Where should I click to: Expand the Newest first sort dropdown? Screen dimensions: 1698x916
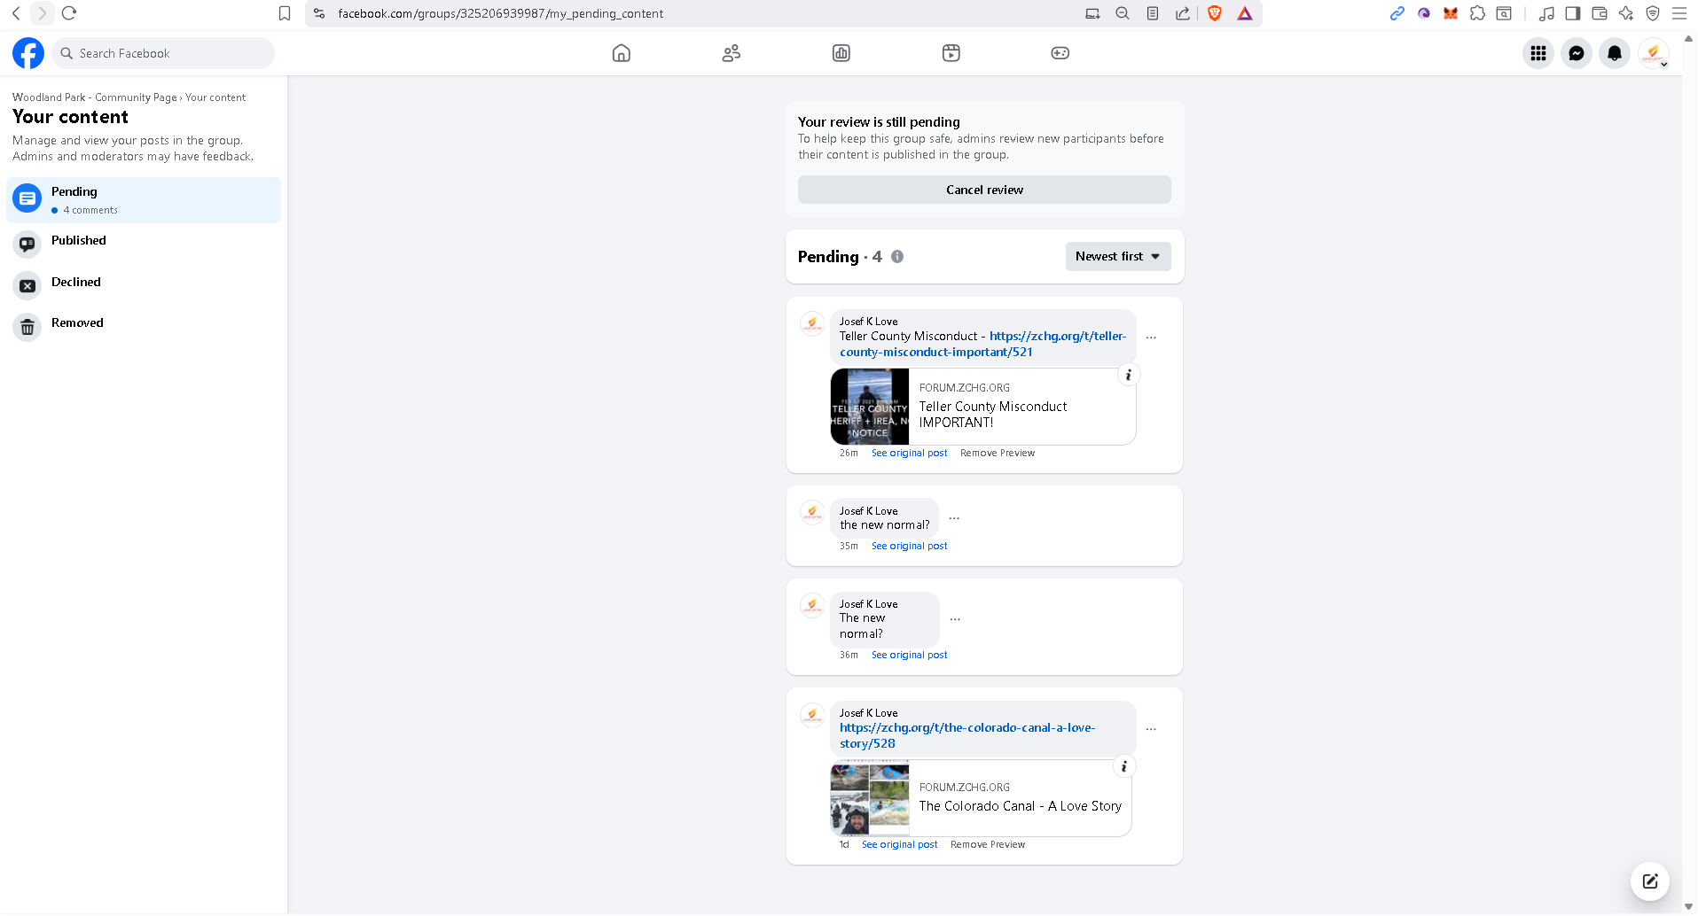(x=1117, y=257)
